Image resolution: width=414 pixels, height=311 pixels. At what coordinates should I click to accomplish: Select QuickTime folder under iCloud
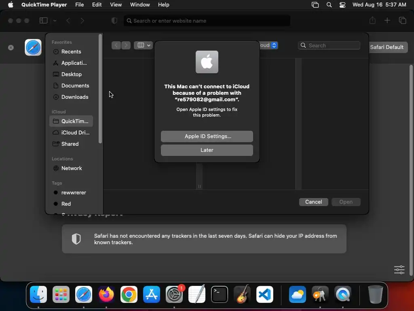pos(71,121)
